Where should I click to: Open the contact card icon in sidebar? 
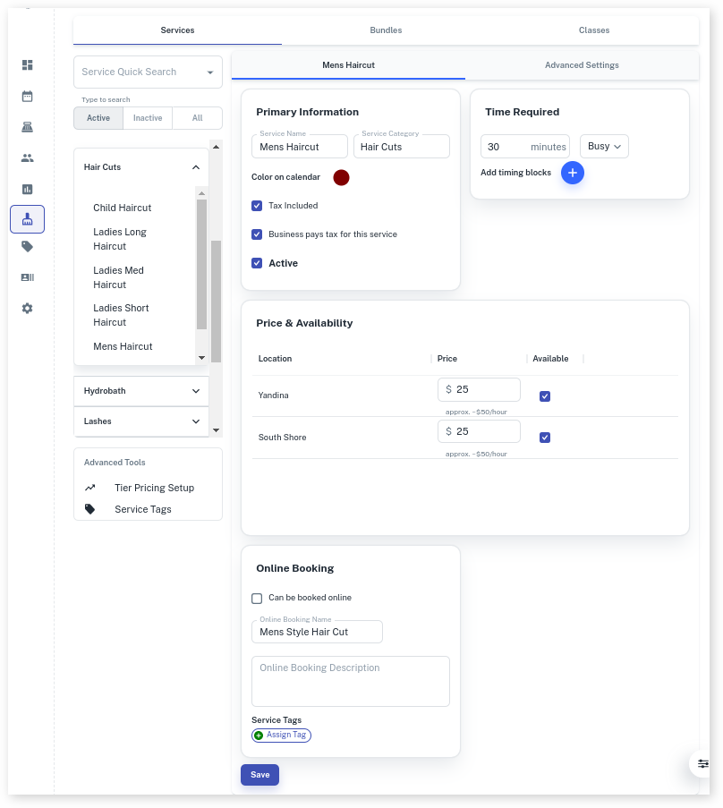28,277
